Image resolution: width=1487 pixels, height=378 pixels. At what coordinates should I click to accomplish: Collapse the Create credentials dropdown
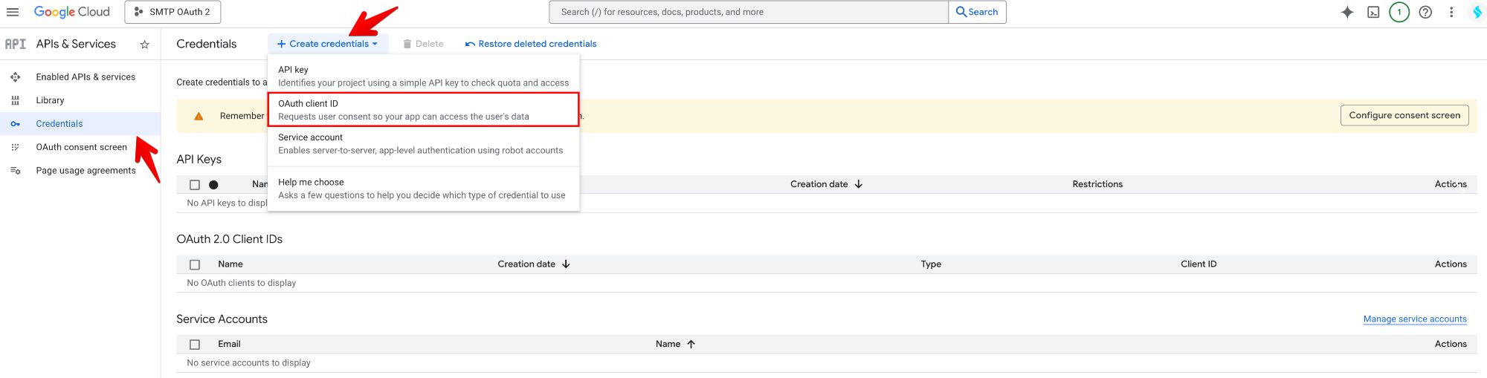[x=328, y=44]
